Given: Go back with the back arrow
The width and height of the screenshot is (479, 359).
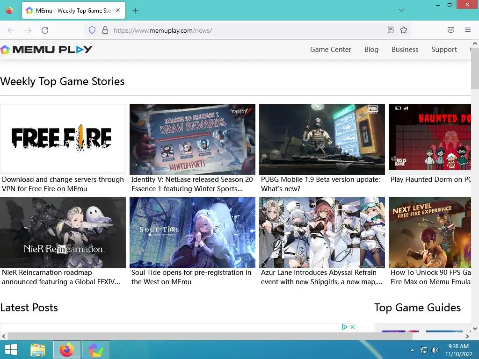Looking at the screenshot, I should [x=11, y=30].
